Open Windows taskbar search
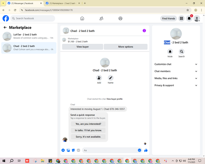Viewport: 205px width, 164px height. pyautogui.click(x=11, y=161)
